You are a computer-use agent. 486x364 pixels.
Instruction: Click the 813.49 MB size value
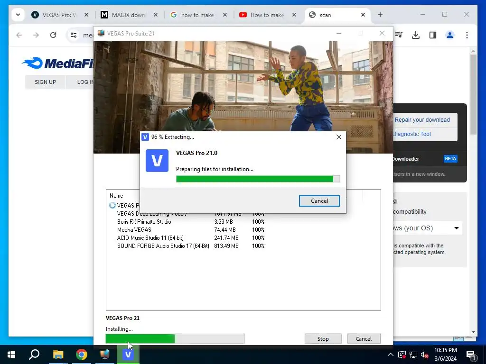(x=226, y=246)
